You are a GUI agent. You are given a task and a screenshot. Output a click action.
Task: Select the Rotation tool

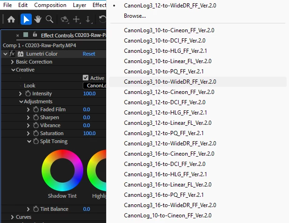[x=102, y=19]
